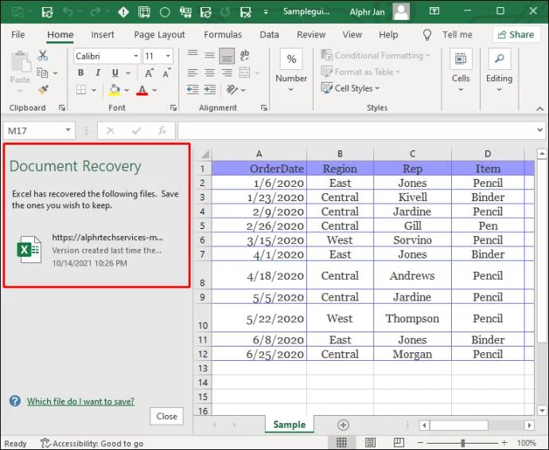The width and height of the screenshot is (549, 450).
Task: Open 'Which file do I want to save?' link
Action: coord(80,402)
